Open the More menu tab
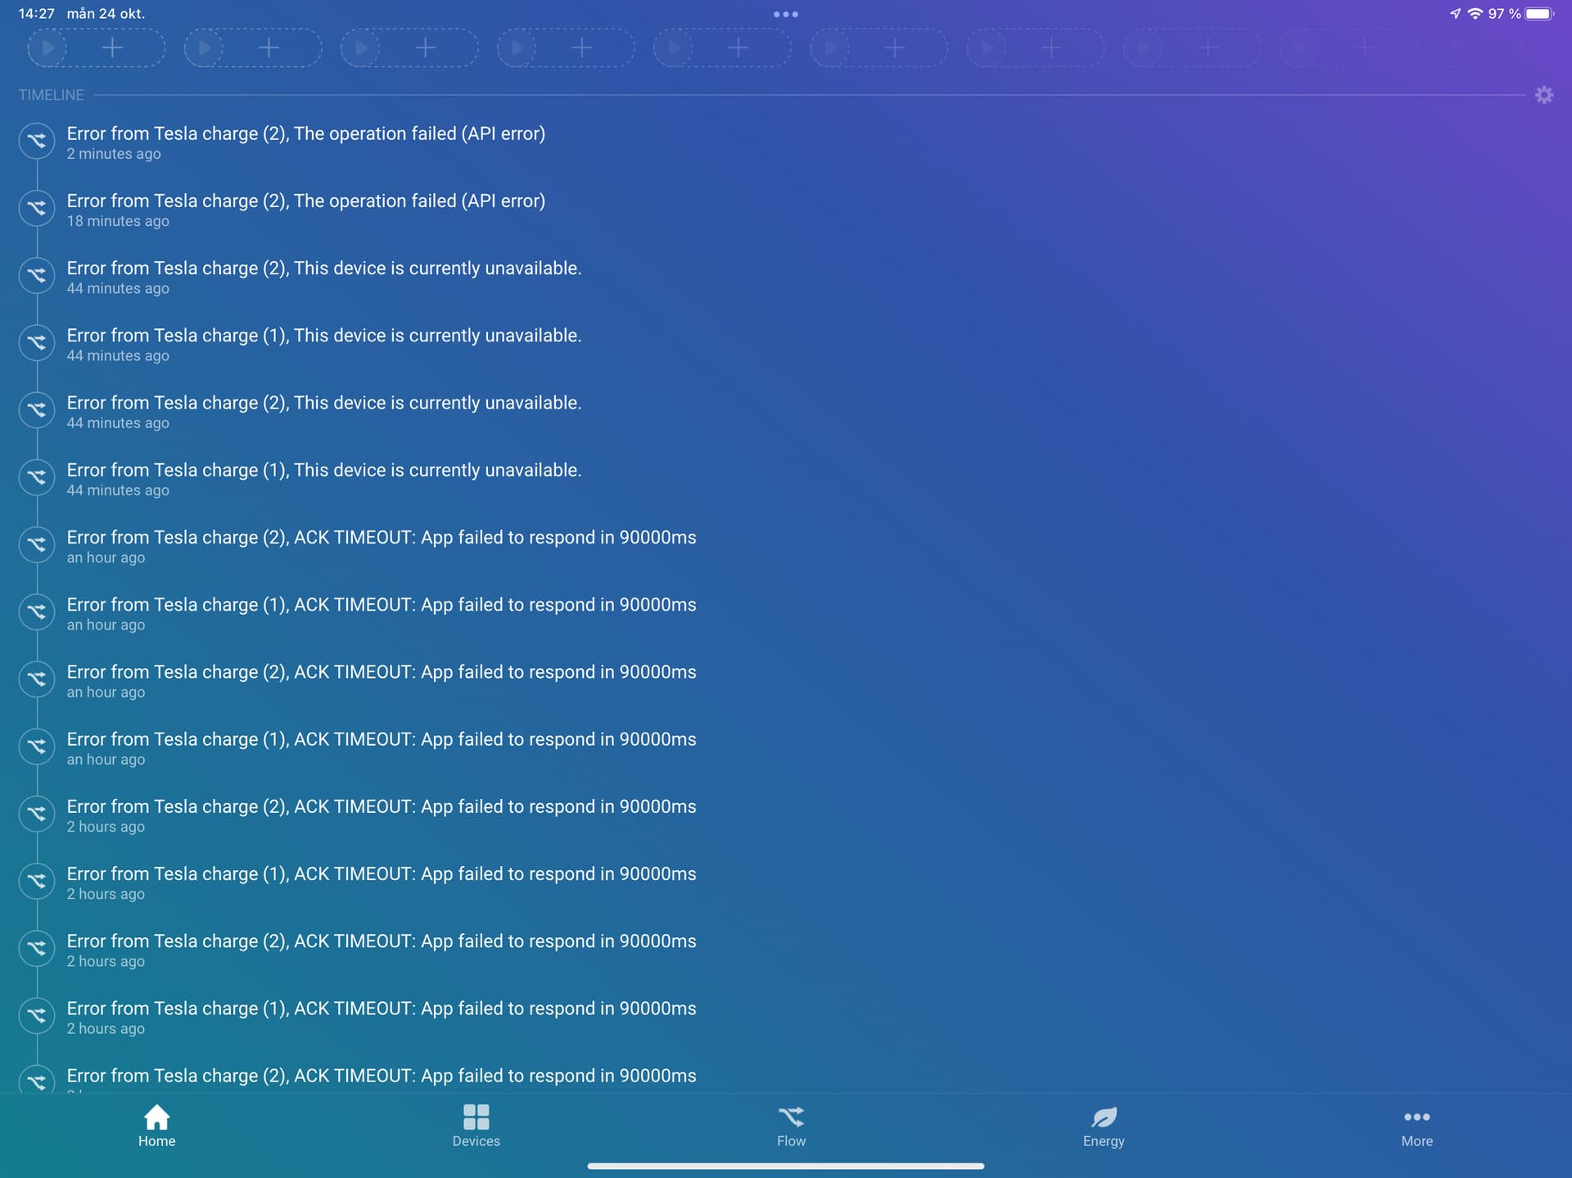The image size is (1572, 1178). pyautogui.click(x=1416, y=1126)
